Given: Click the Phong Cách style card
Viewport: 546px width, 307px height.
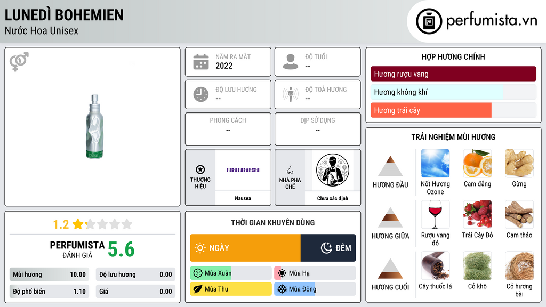Looking at the screenshot, I should tap(228, 129).
